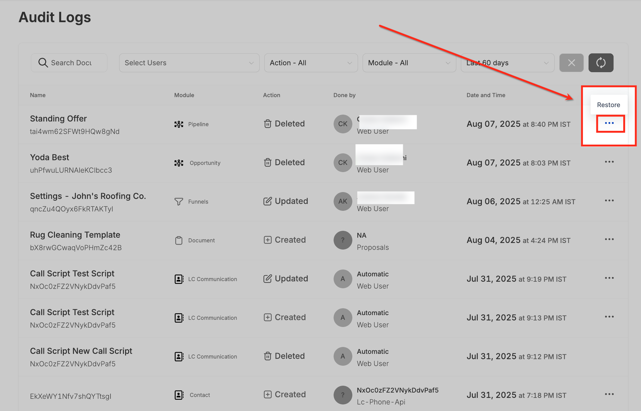Open the Action - All dropdown
Image resolution: width=641 pixels, height=411 pixels.
[x=311, y=63]
